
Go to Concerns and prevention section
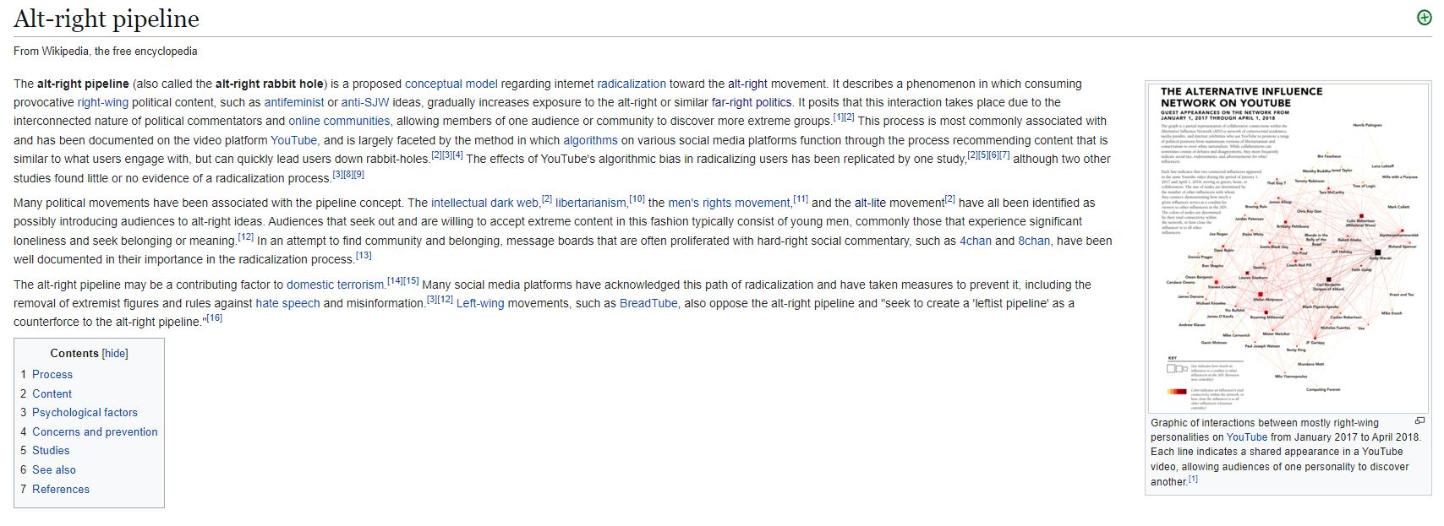[x=95, y=432]
